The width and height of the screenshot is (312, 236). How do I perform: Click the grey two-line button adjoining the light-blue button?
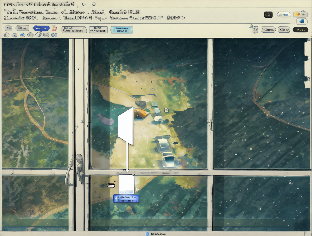click(x=98, y=29)
